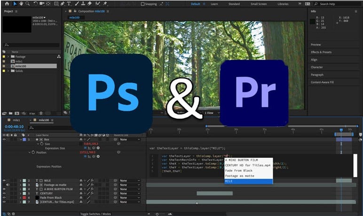The height and width of the screenshot is (216, 363).
Task: Click the Size stopwatch icon
Action: pyautogui.click(x=42, y=144)
